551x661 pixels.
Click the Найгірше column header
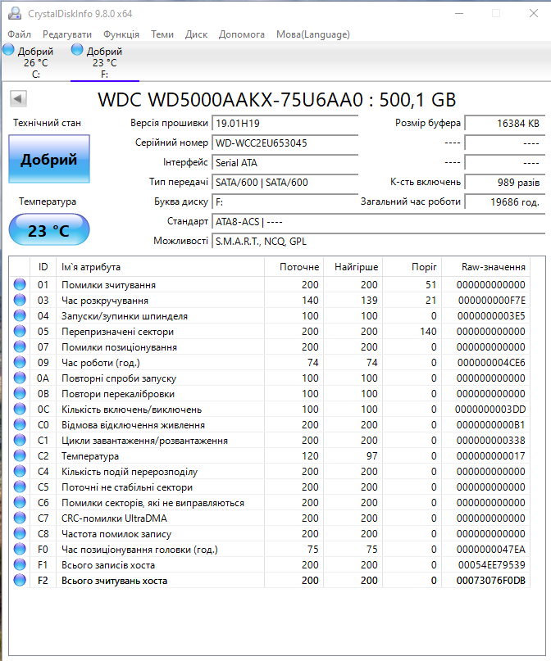pos(353,267)
